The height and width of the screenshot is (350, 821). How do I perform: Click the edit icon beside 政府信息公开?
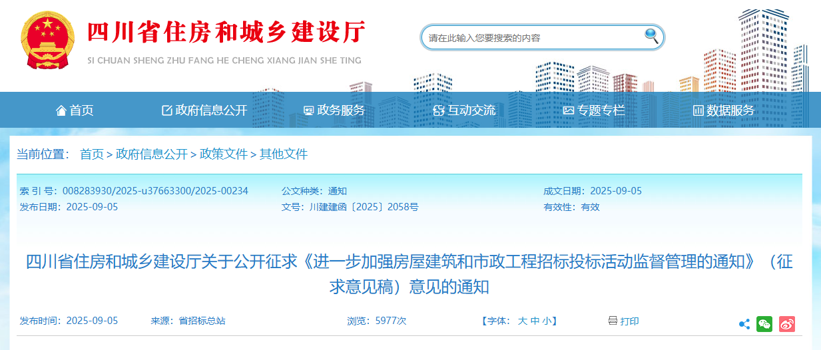(x=167, y=110)
